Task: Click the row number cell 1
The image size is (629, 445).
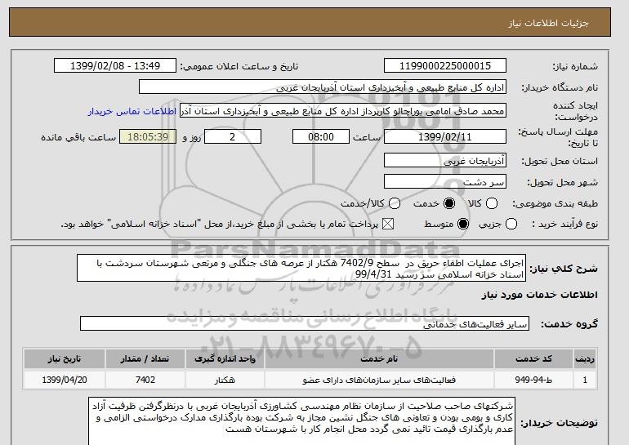Action: pos(585,380)
